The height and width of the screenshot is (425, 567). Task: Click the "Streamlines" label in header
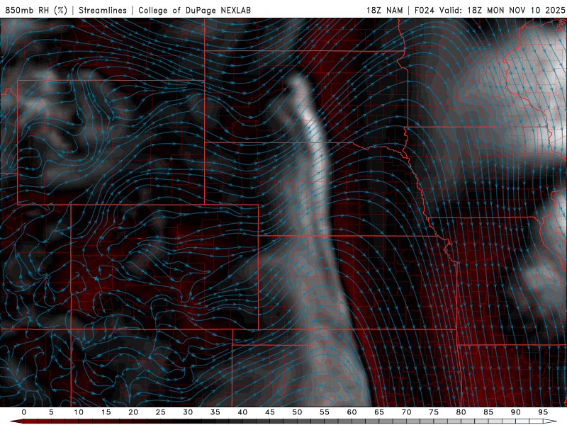tap(103, 10)
